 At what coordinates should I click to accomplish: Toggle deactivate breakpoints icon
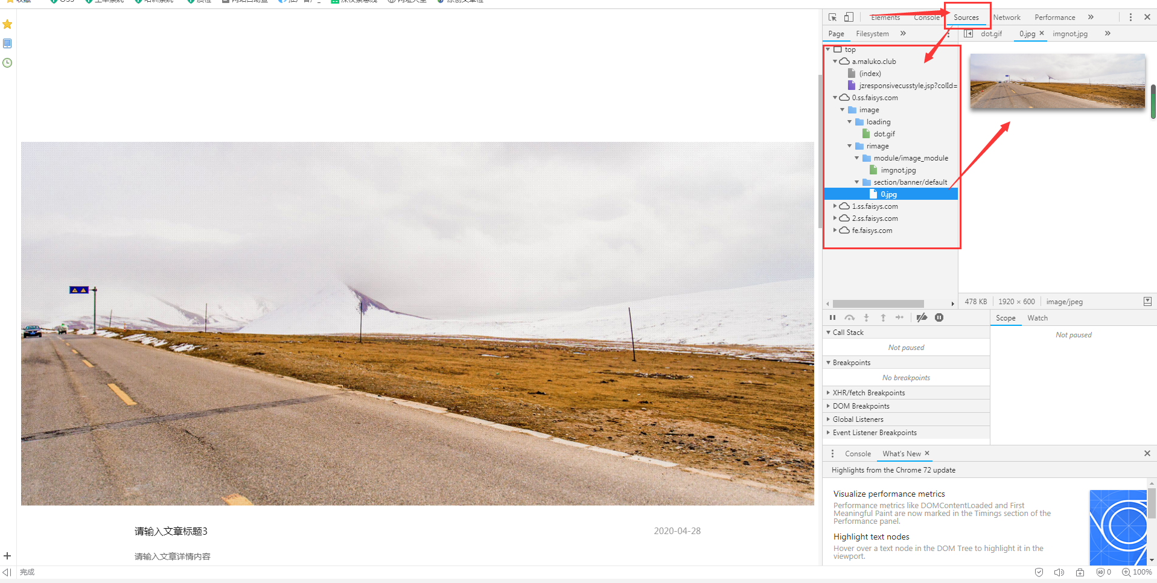point(922,317)
